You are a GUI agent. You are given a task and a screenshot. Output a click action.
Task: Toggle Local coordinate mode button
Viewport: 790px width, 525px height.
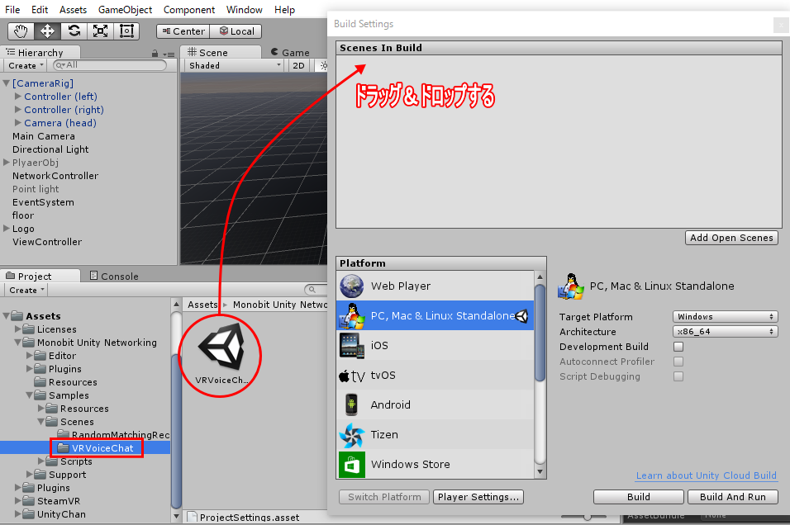[236, 31]
